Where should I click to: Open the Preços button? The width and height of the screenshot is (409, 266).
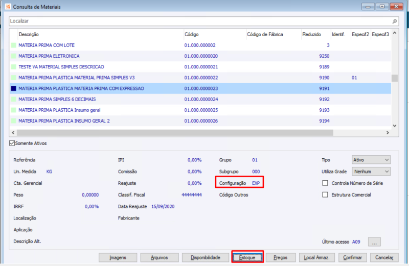point(280,257)
